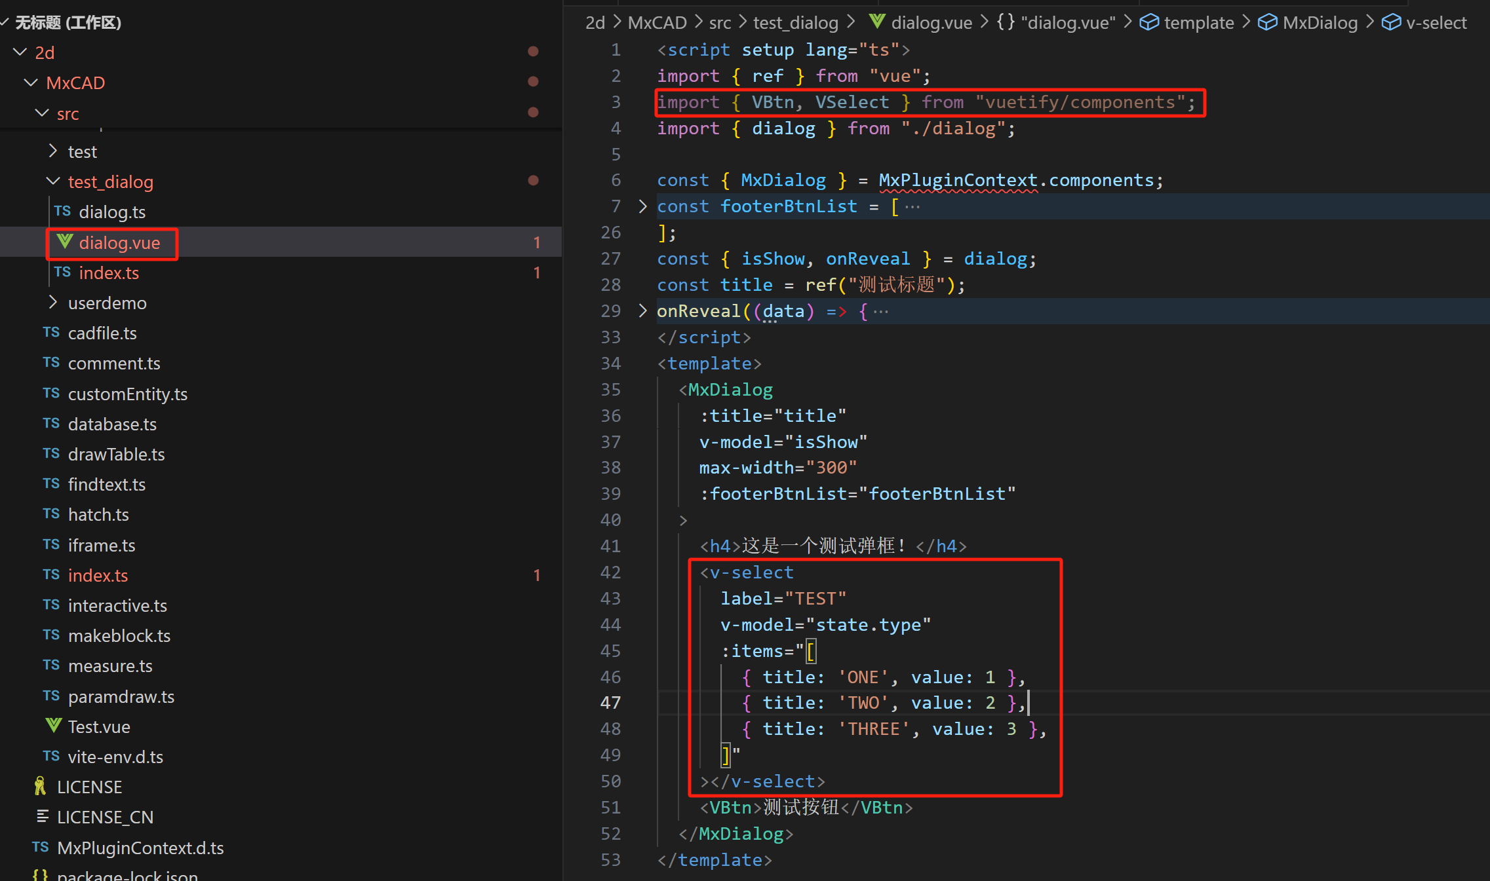The height and width of the screenshot is (881, 1490).
Task: Click the key icon next to LICENSE
Action: click(x=41, y=786)
